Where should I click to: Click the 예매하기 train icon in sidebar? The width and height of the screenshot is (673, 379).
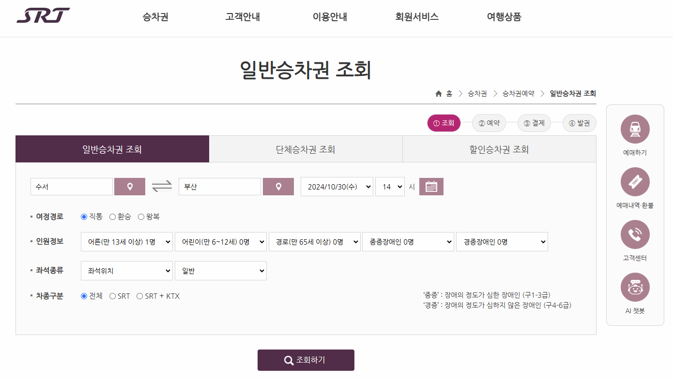[x=635, y=129]
